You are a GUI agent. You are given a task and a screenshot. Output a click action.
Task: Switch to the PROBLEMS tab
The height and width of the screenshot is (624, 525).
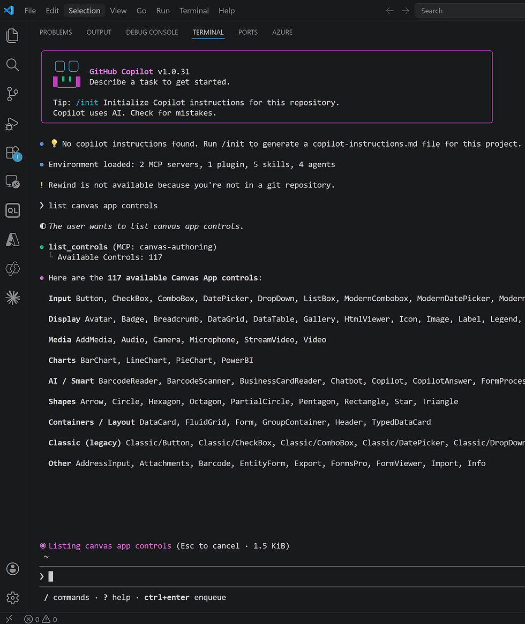pos(56,32)
